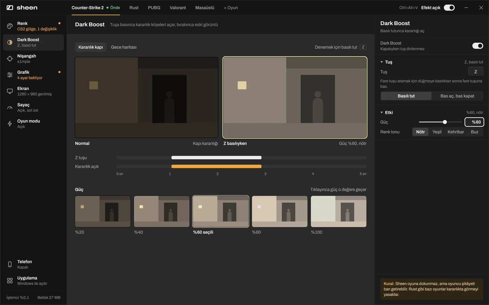Screen dimensions: 489x305
Task: Select the Bas aç, bas kapat mode
Action: pyautogui.click(x=457, y=96)
